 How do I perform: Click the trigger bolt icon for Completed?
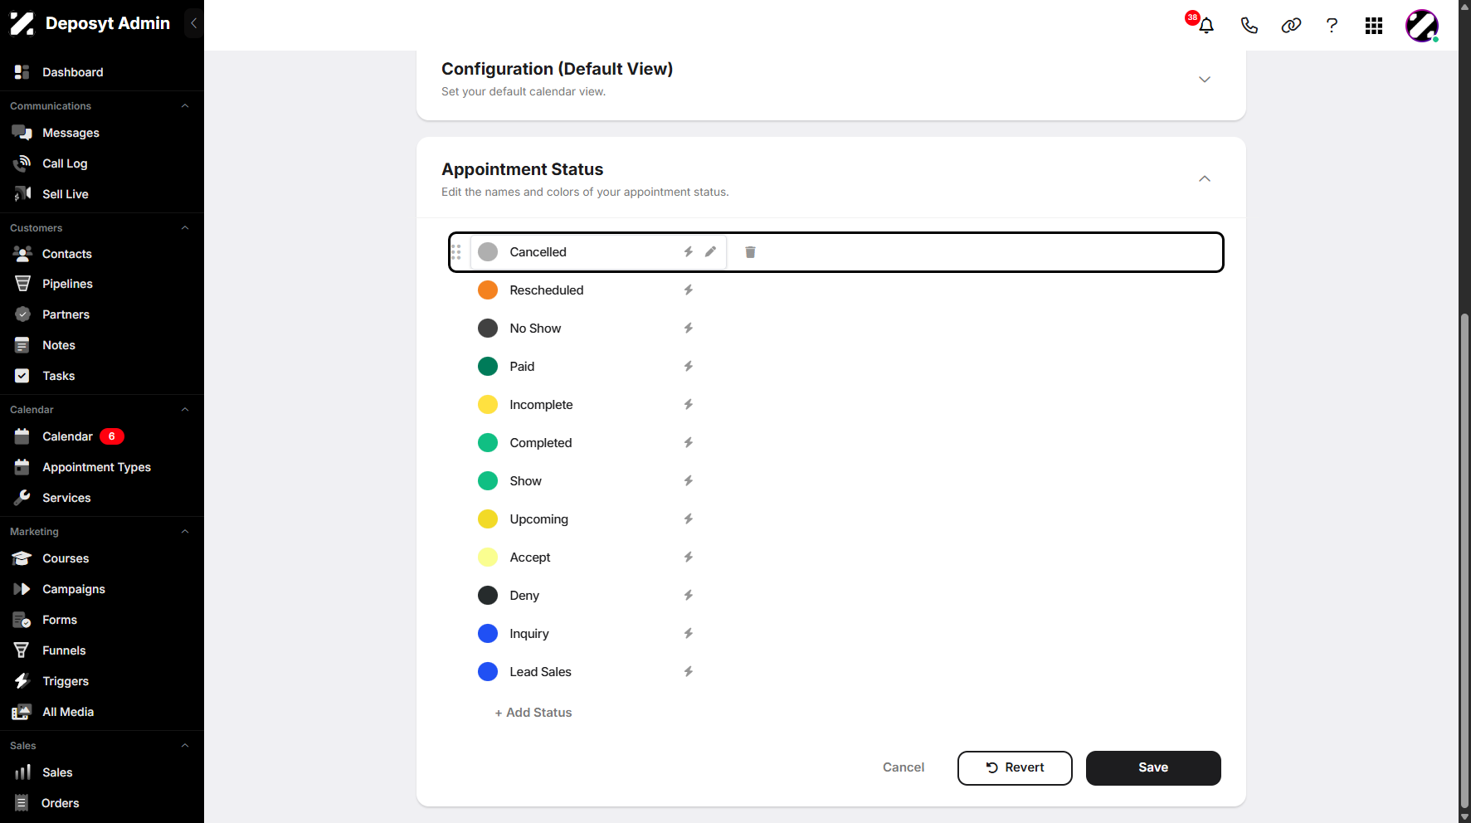688,442
